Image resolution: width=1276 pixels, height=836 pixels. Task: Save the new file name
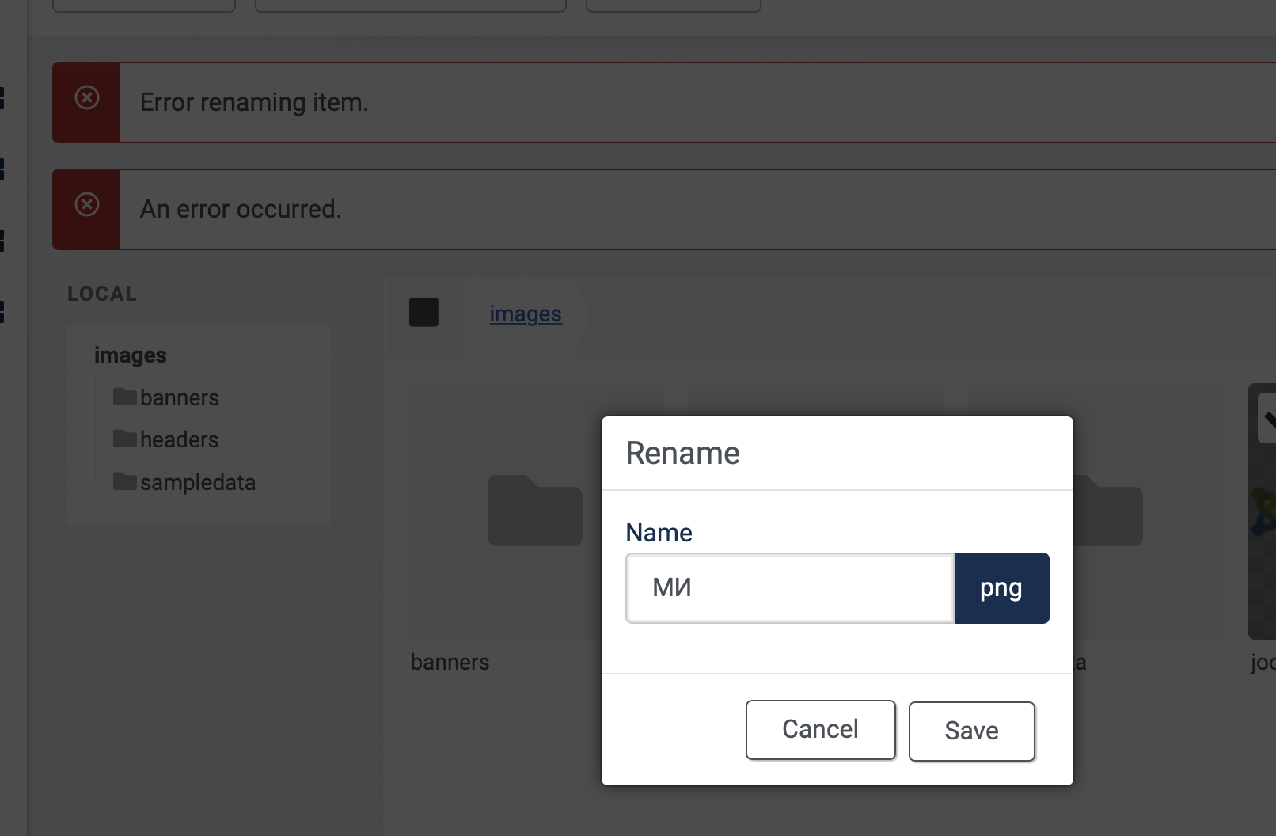click(x=971, y=731)
